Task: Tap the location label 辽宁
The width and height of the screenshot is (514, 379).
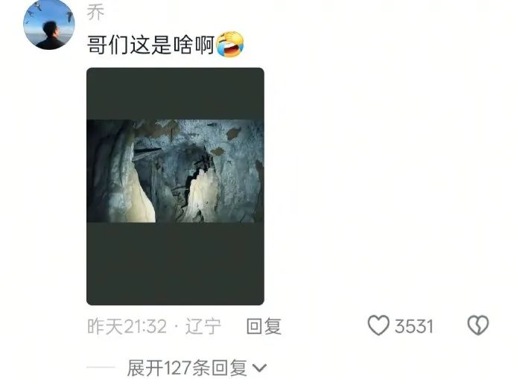Action: (203, 327)
